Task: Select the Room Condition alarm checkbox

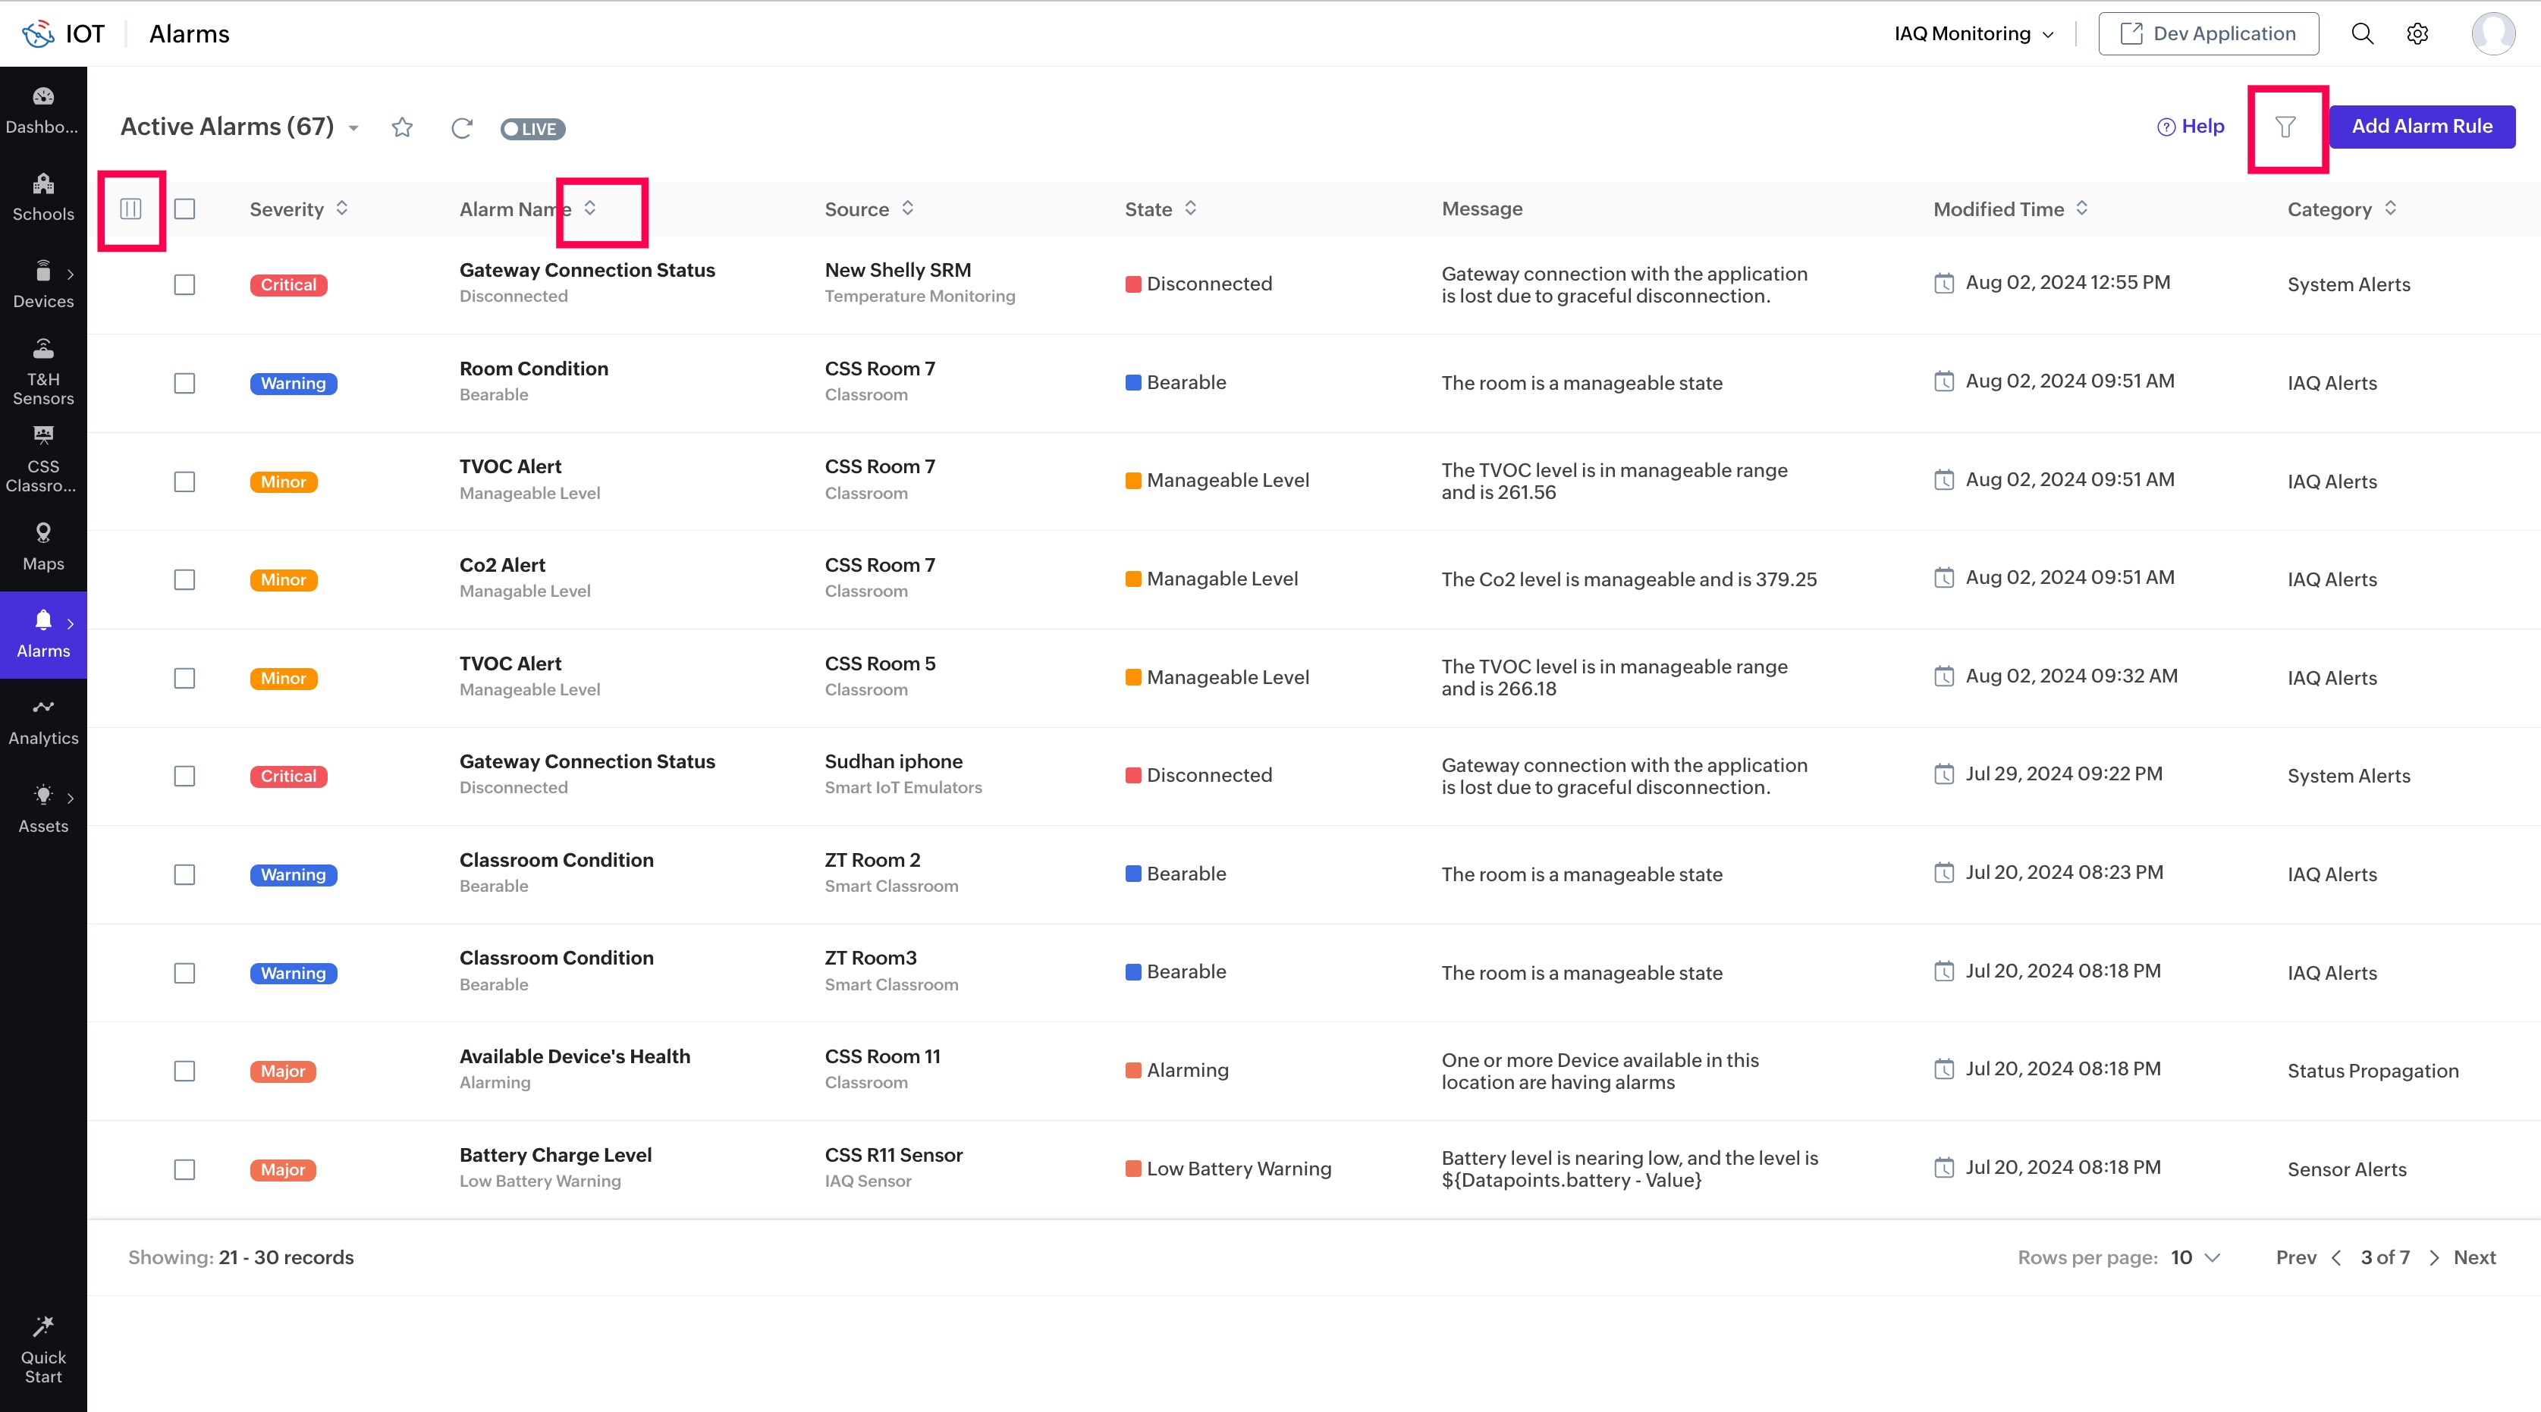Action: pyautogui.click(x=184, y=383)
